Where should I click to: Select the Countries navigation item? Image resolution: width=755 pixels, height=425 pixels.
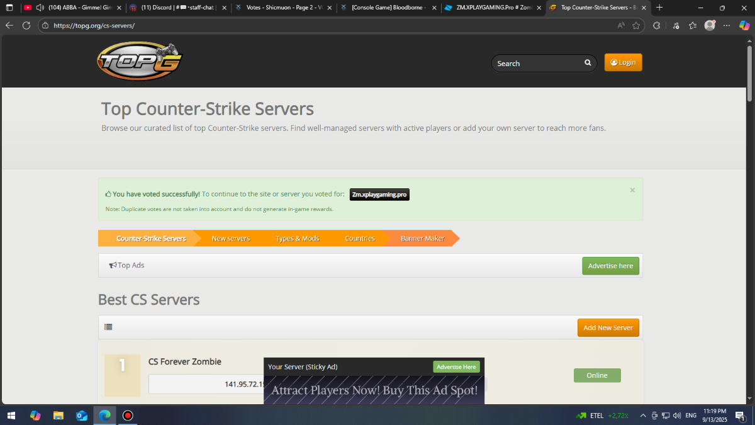pos(360,239)
